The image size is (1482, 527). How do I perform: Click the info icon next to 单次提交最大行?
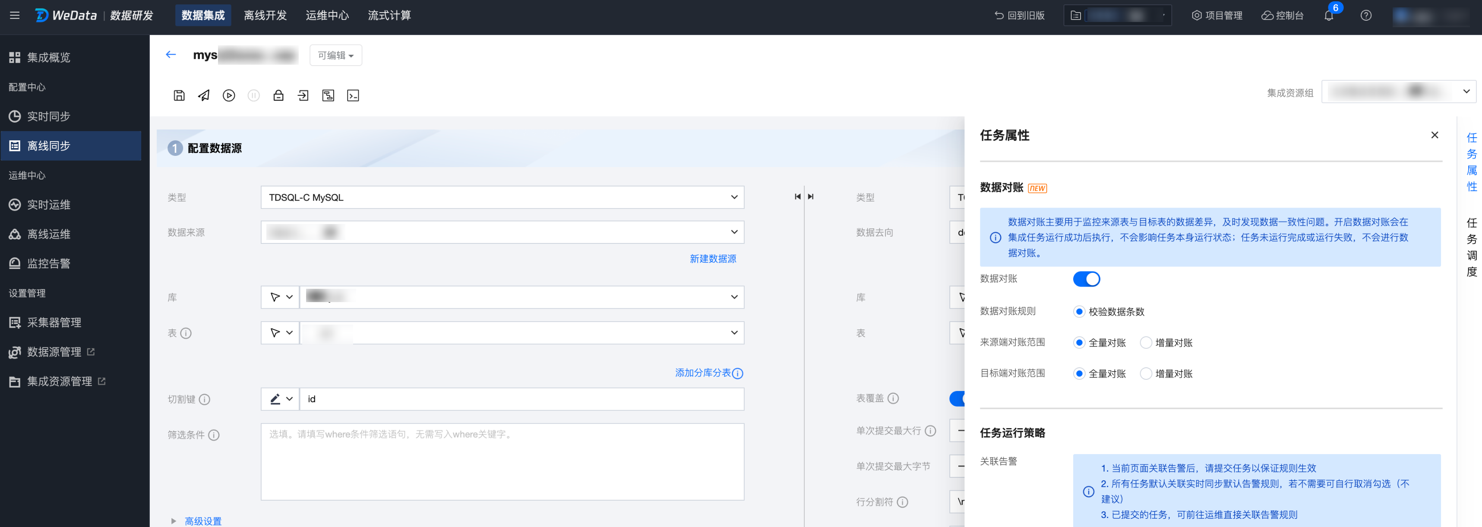[930, 431]
